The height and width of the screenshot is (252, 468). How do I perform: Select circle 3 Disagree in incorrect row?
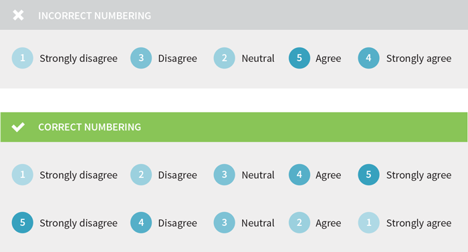(141, 58)
